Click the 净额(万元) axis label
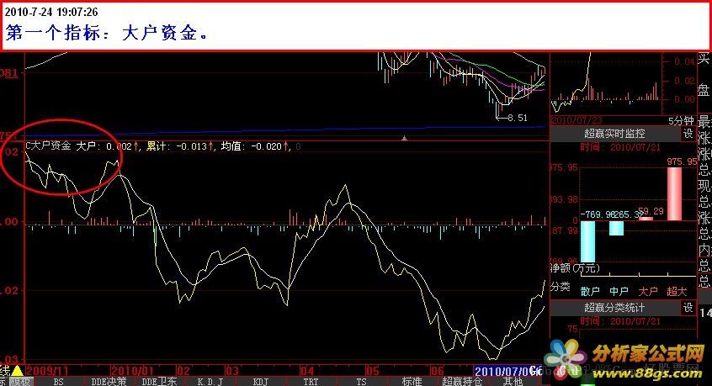 (x=575, y=268)
